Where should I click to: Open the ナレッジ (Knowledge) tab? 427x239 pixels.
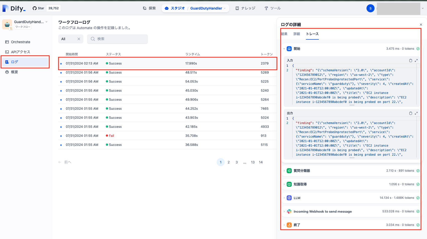[245, 8]
